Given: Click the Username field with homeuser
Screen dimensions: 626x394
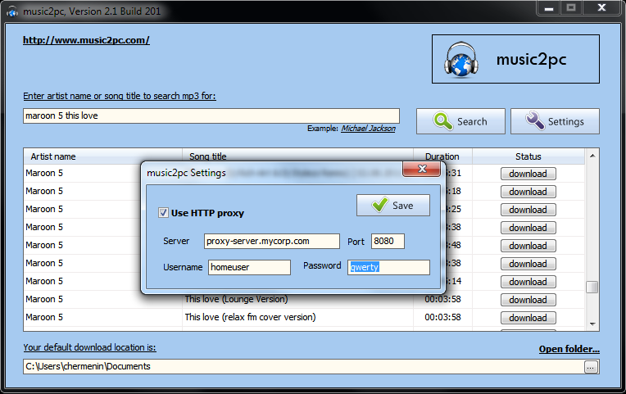Looking at the screenshot, I should point(250,267).
